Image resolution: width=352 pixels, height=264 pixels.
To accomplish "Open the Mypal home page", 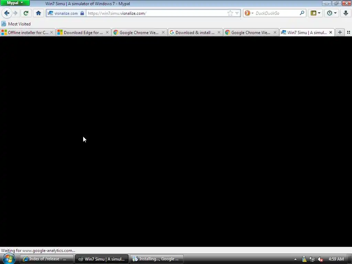I will pos(38,13).
